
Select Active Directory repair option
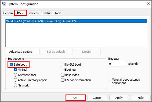15,80
